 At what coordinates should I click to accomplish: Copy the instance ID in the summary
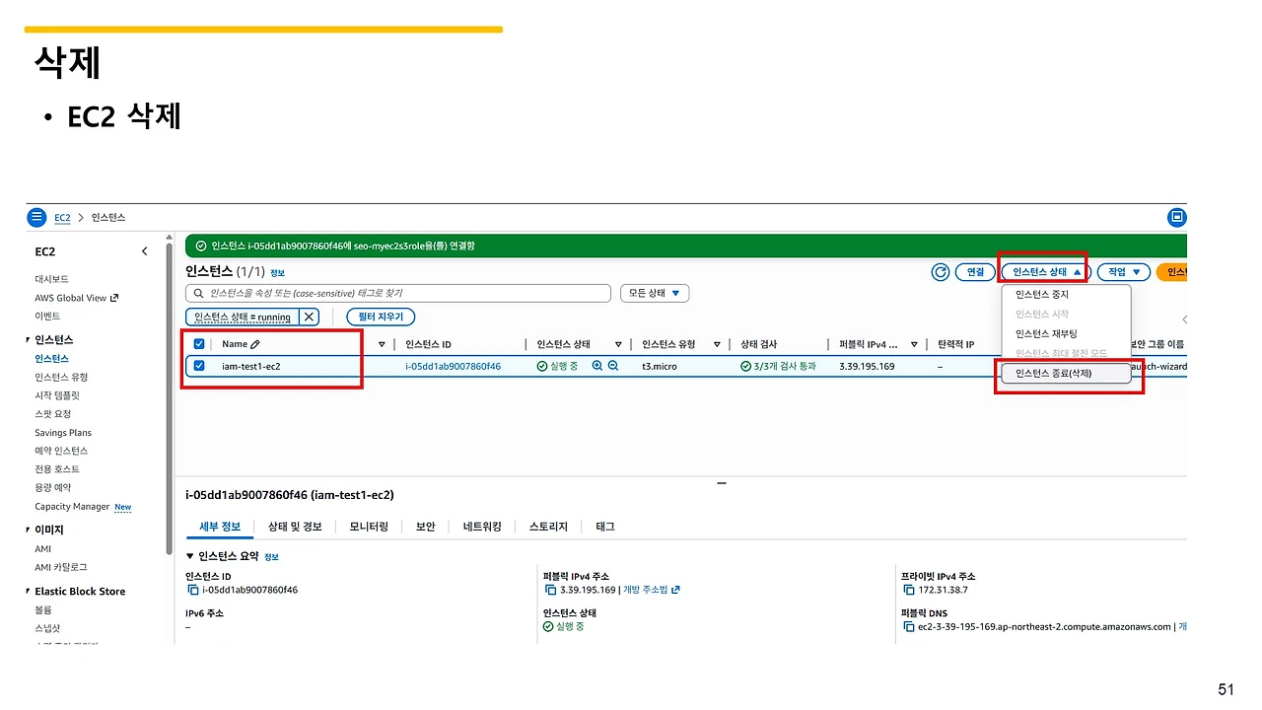click(192, 590)
